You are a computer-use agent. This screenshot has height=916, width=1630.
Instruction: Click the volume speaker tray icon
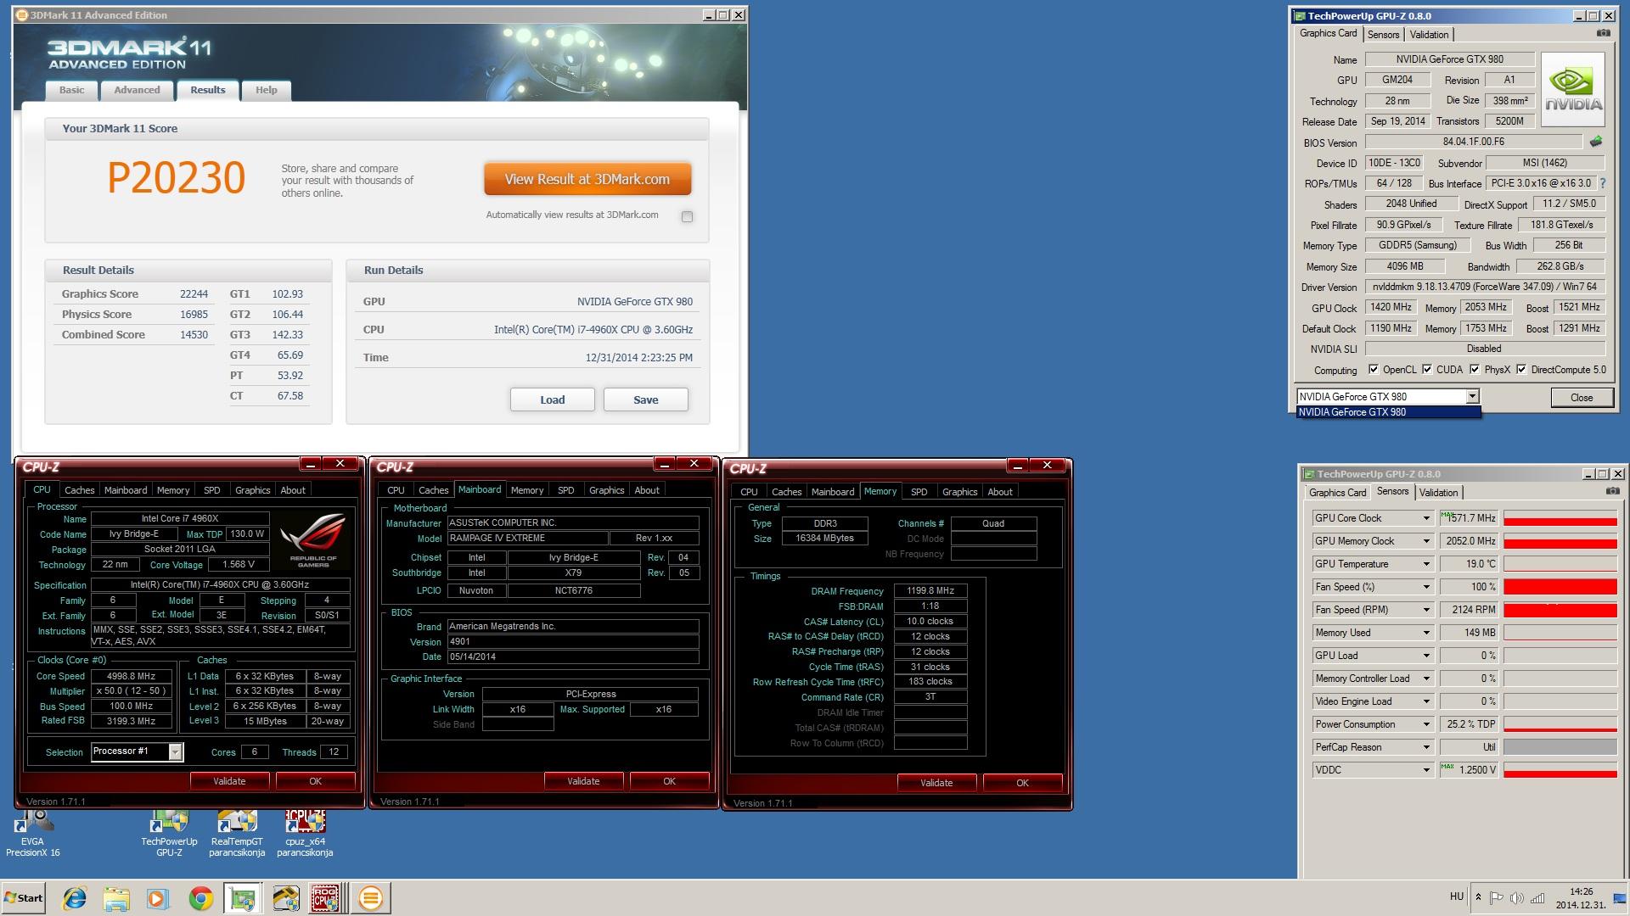click(1516, 897)
